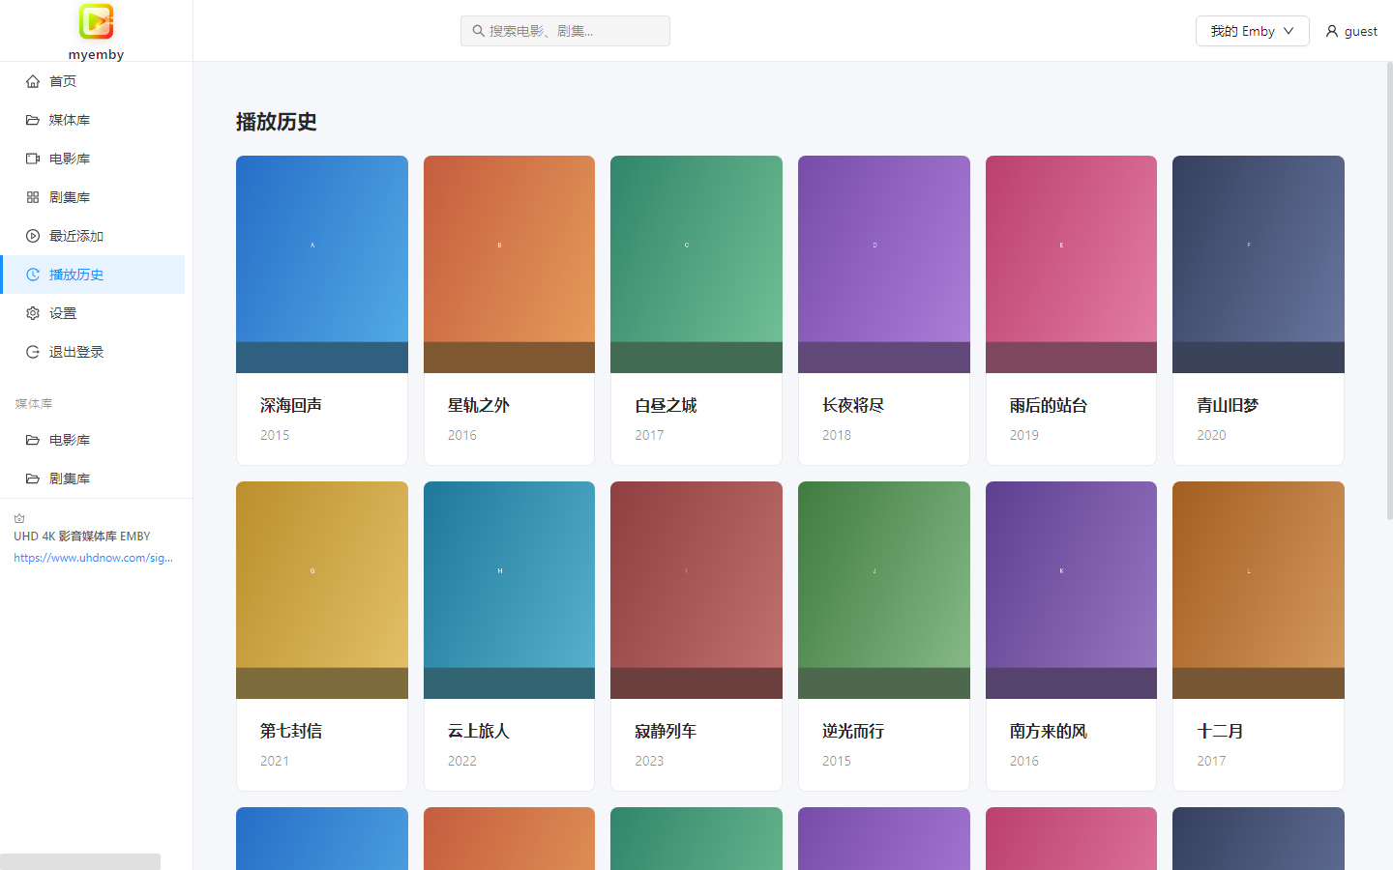Click the myemby logo icon

(x=96, y=21)
